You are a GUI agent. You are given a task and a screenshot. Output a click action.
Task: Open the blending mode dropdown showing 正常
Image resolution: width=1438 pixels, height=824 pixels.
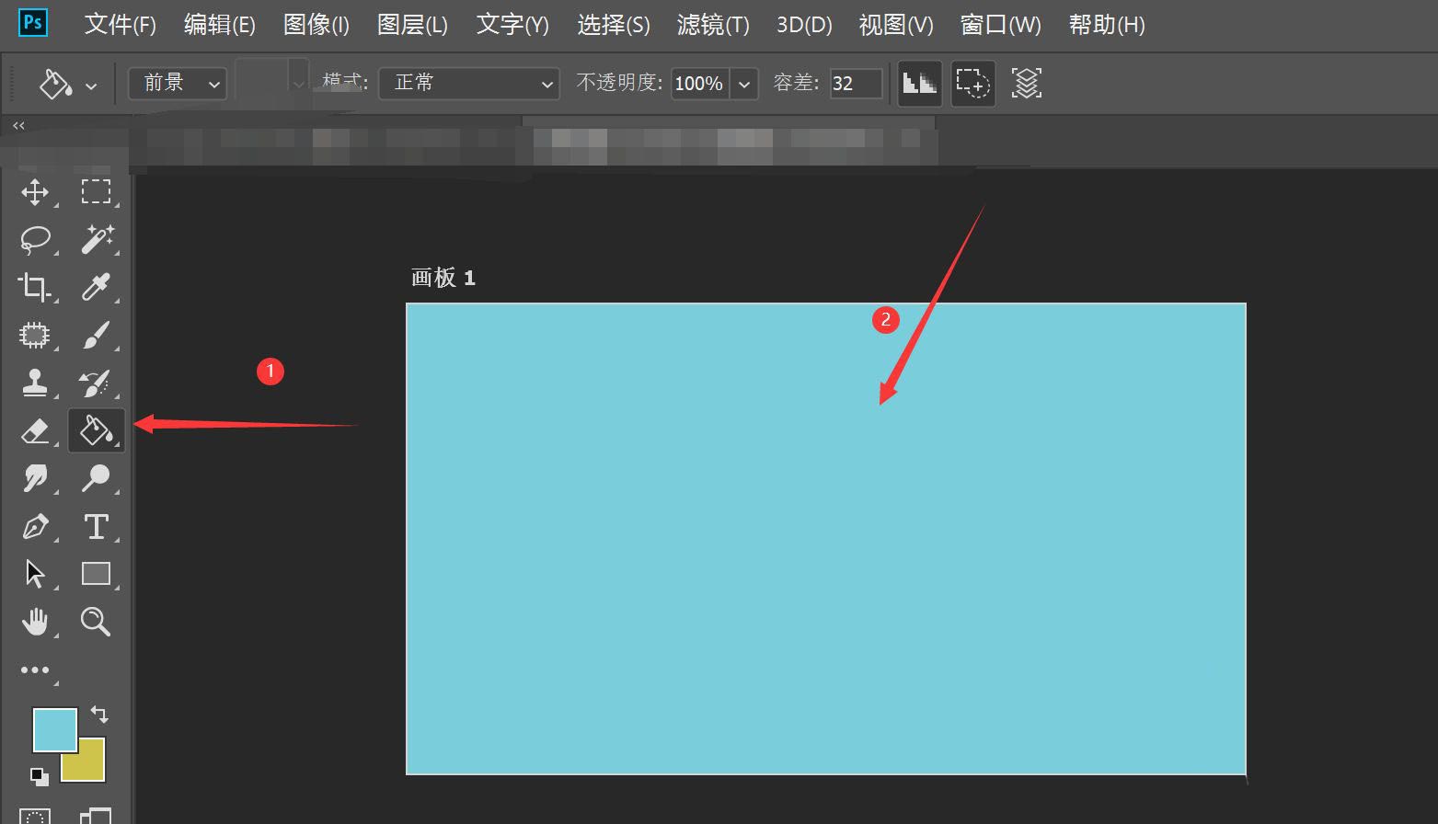[x=469, y=84]
